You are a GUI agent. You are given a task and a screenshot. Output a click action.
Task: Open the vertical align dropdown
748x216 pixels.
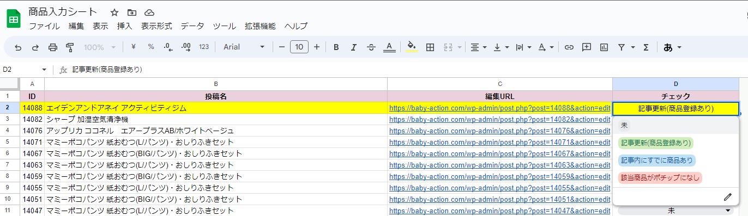point(500,47)
